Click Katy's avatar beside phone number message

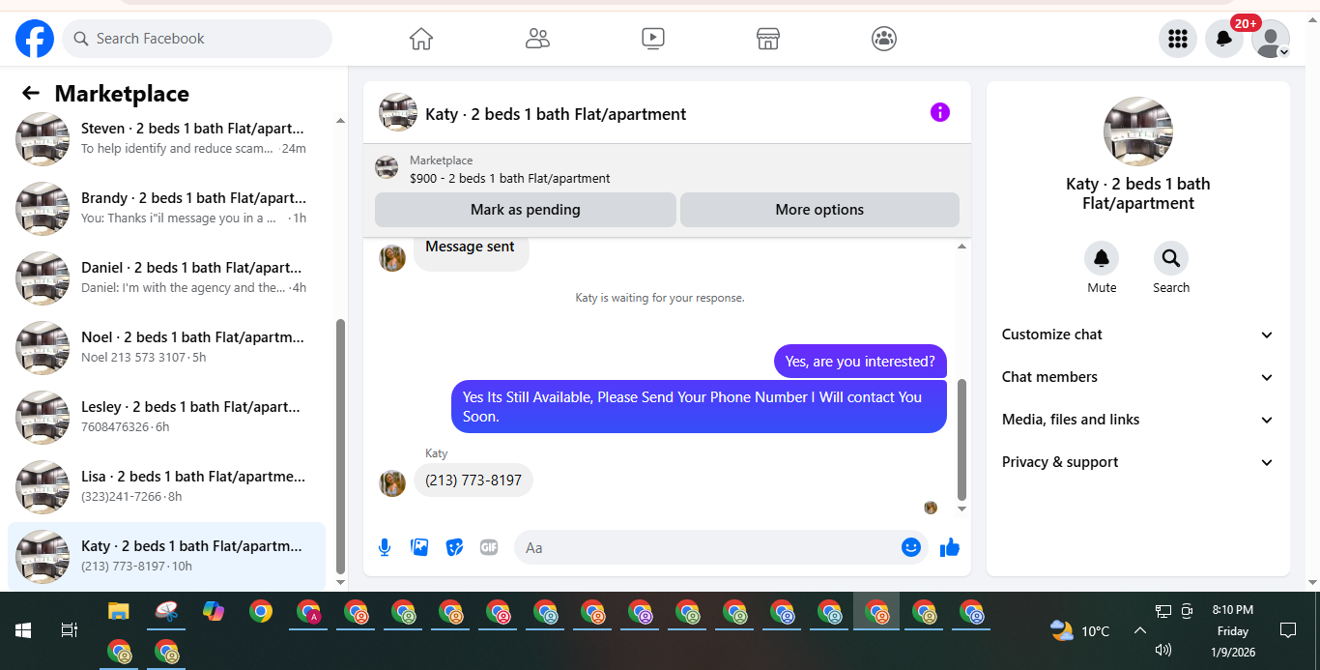pos(392,483)
